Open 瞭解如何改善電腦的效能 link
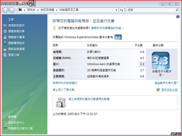Image resolution: width=182 pixels, height=136 pixels. 106,28
